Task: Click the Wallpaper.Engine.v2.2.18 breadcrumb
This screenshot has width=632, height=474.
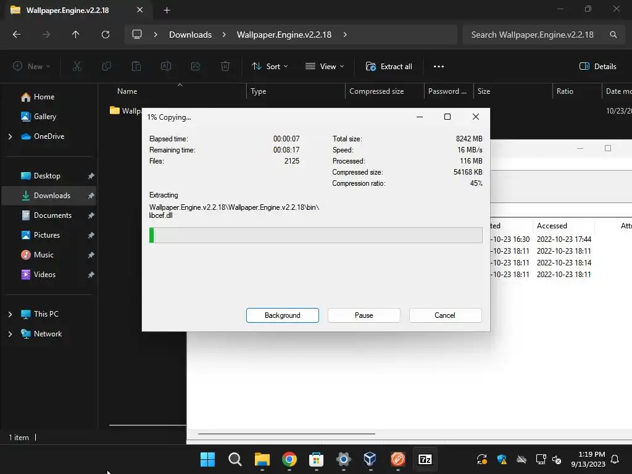Action: click(x=284, y=35)
